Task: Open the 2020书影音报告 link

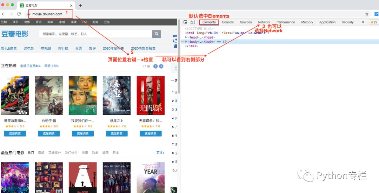Action: tap(143, 48)
